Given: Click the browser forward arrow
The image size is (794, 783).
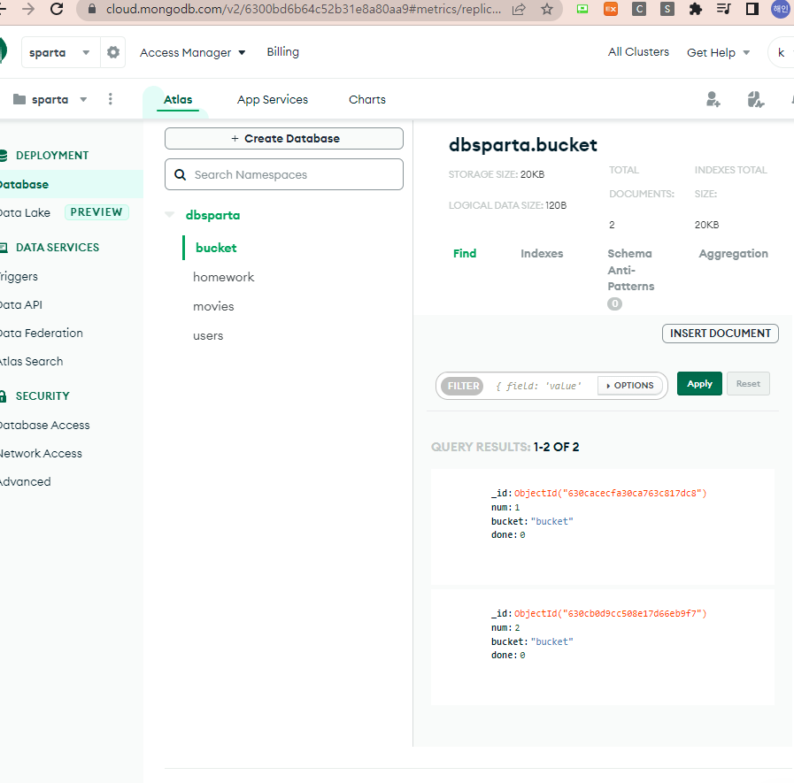Looking at the screenshot, I should (x=28, y=9).
